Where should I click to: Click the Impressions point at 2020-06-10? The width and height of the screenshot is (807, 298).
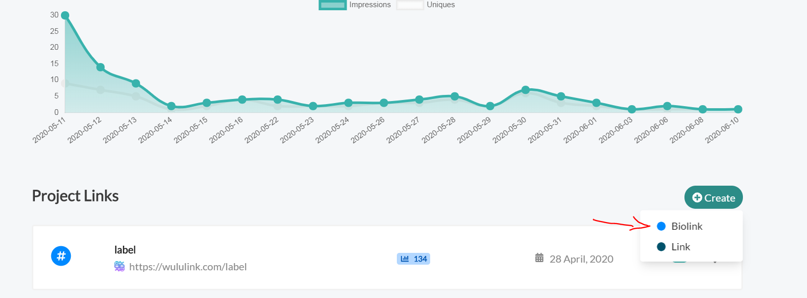click(738, 109)
